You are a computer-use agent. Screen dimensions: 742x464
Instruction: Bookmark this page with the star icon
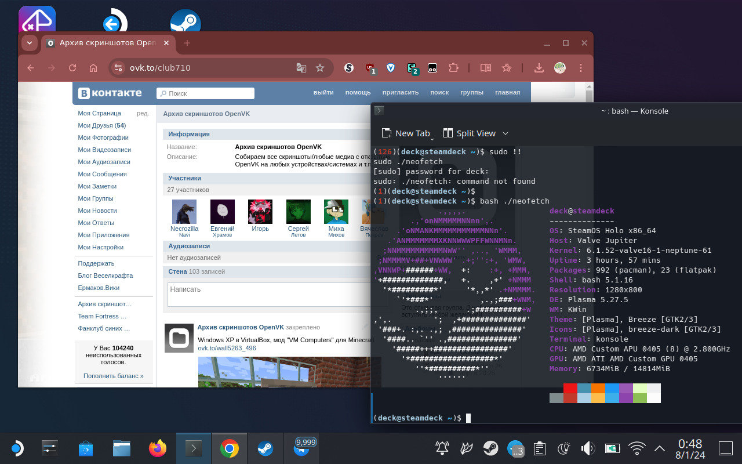(320, 68)
